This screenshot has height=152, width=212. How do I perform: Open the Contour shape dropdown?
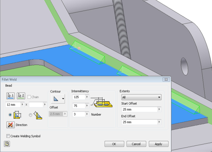(63, 99)
